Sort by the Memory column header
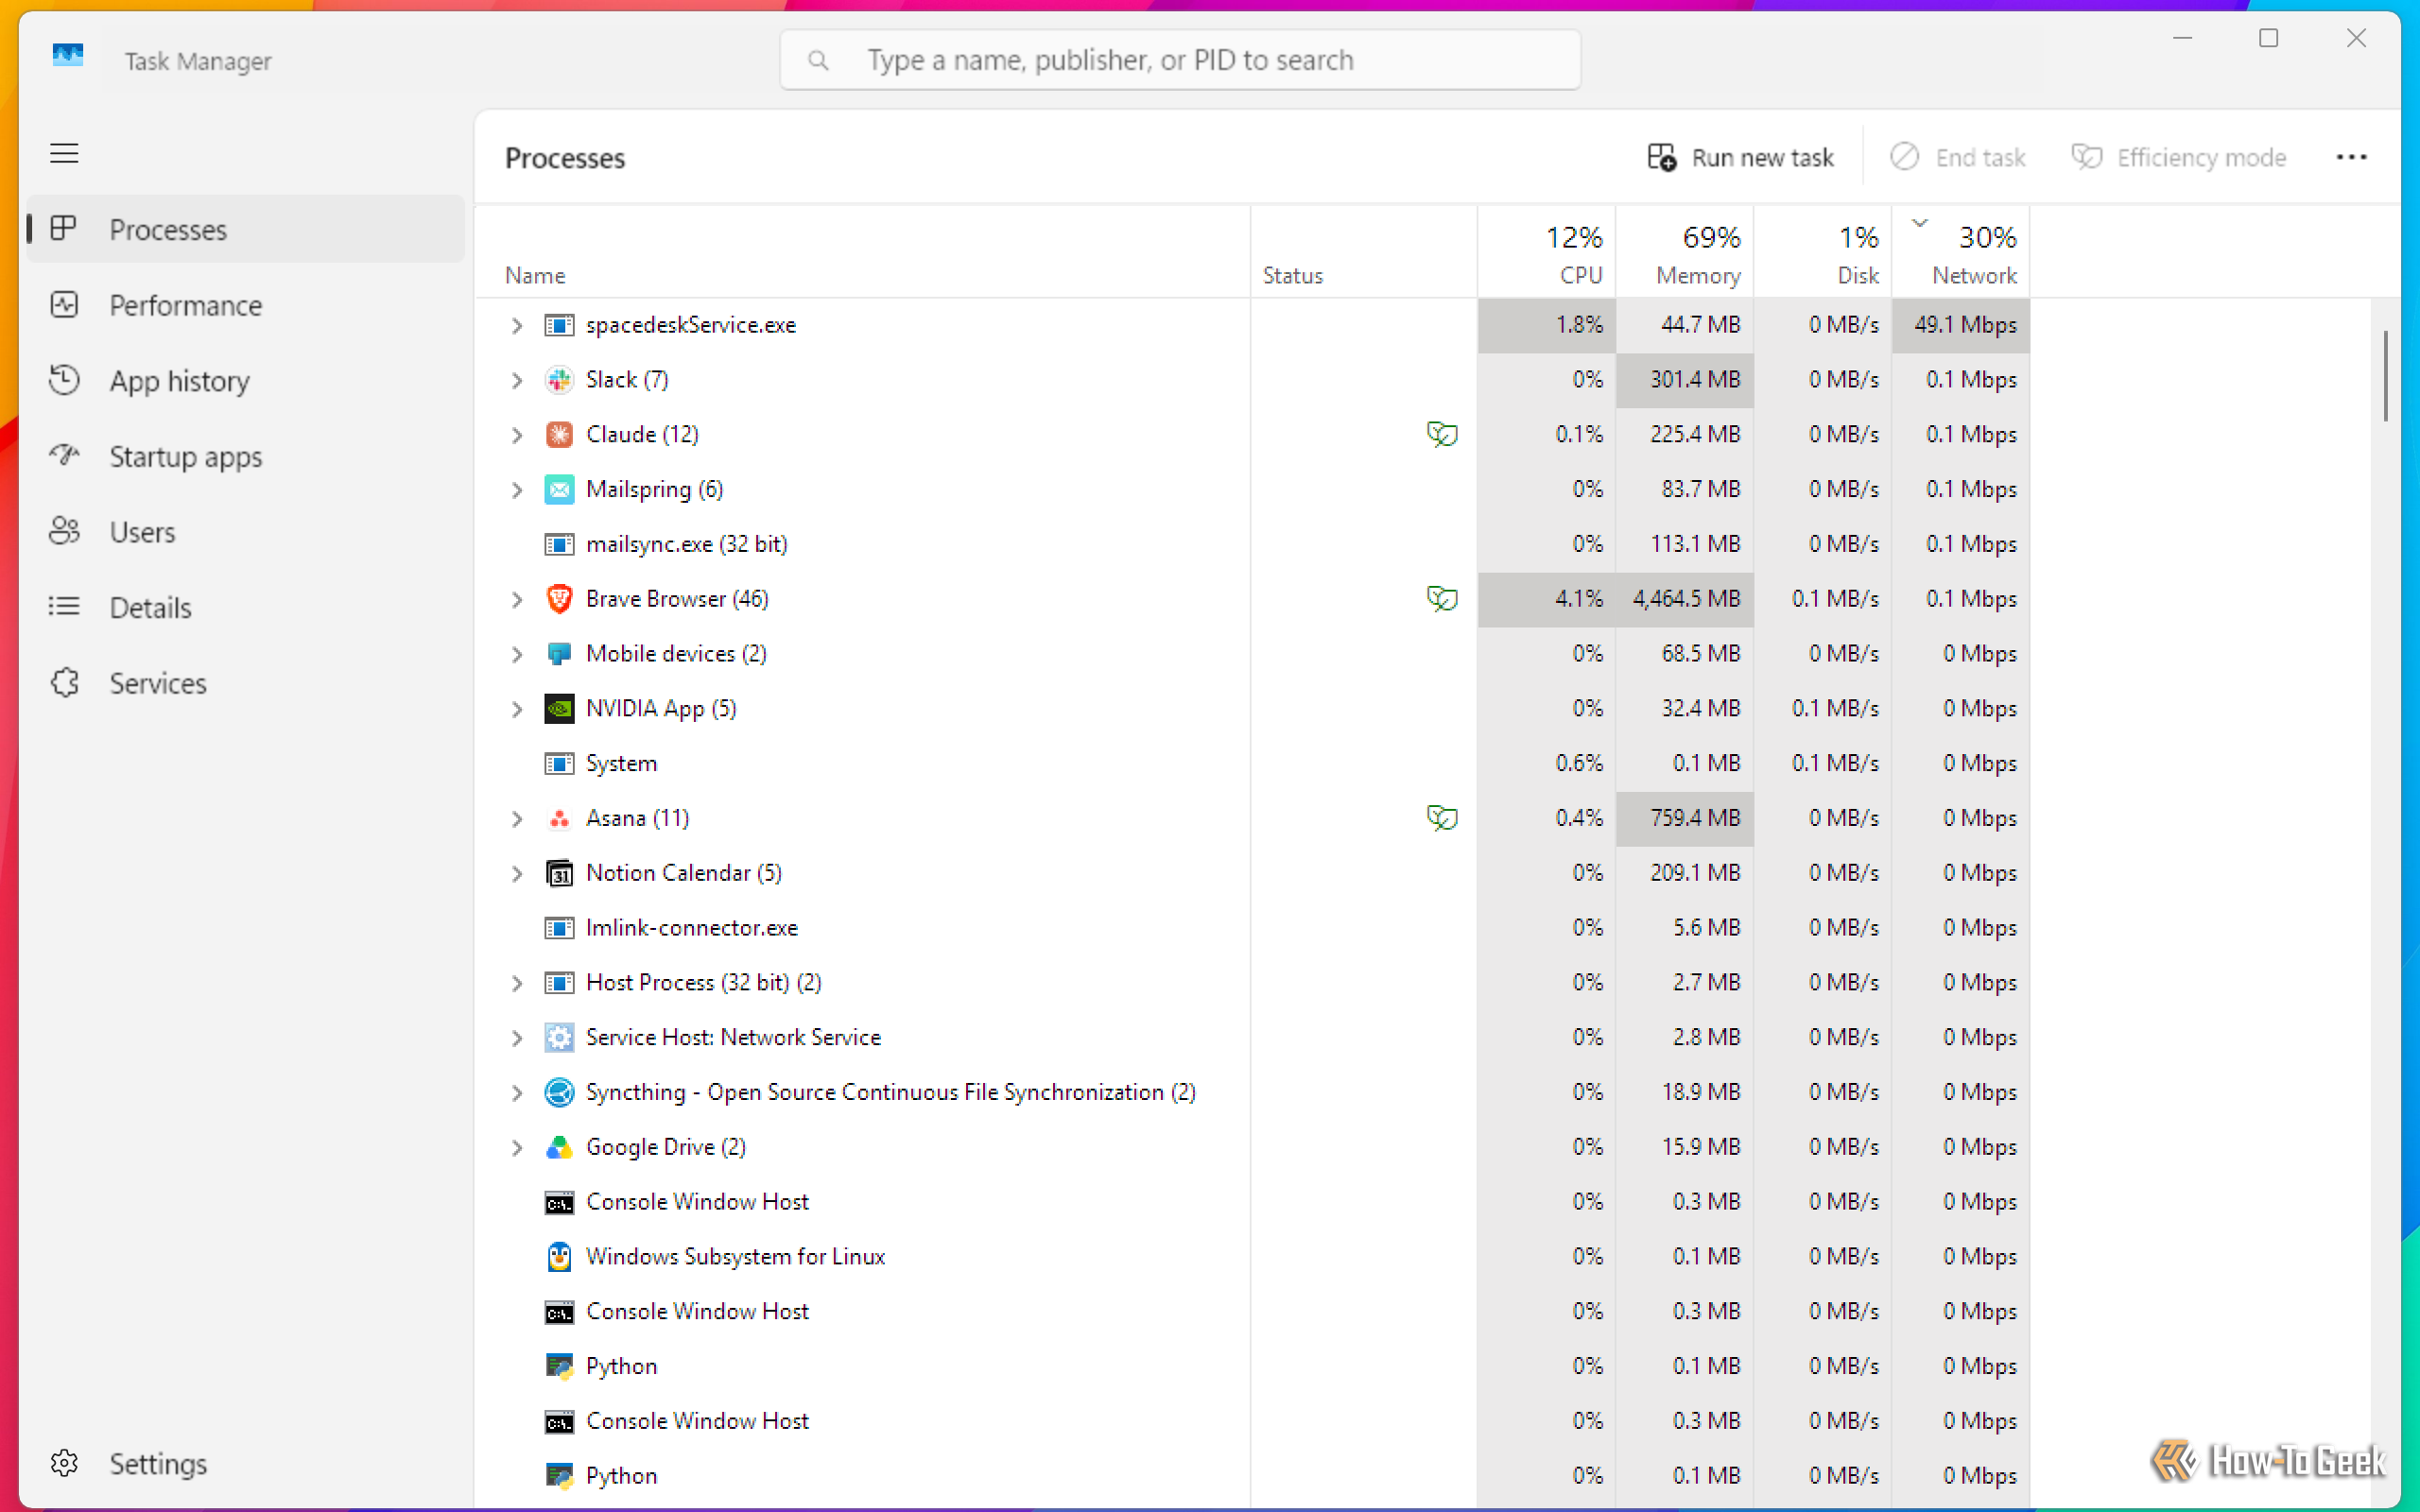 pos(1684,252)
